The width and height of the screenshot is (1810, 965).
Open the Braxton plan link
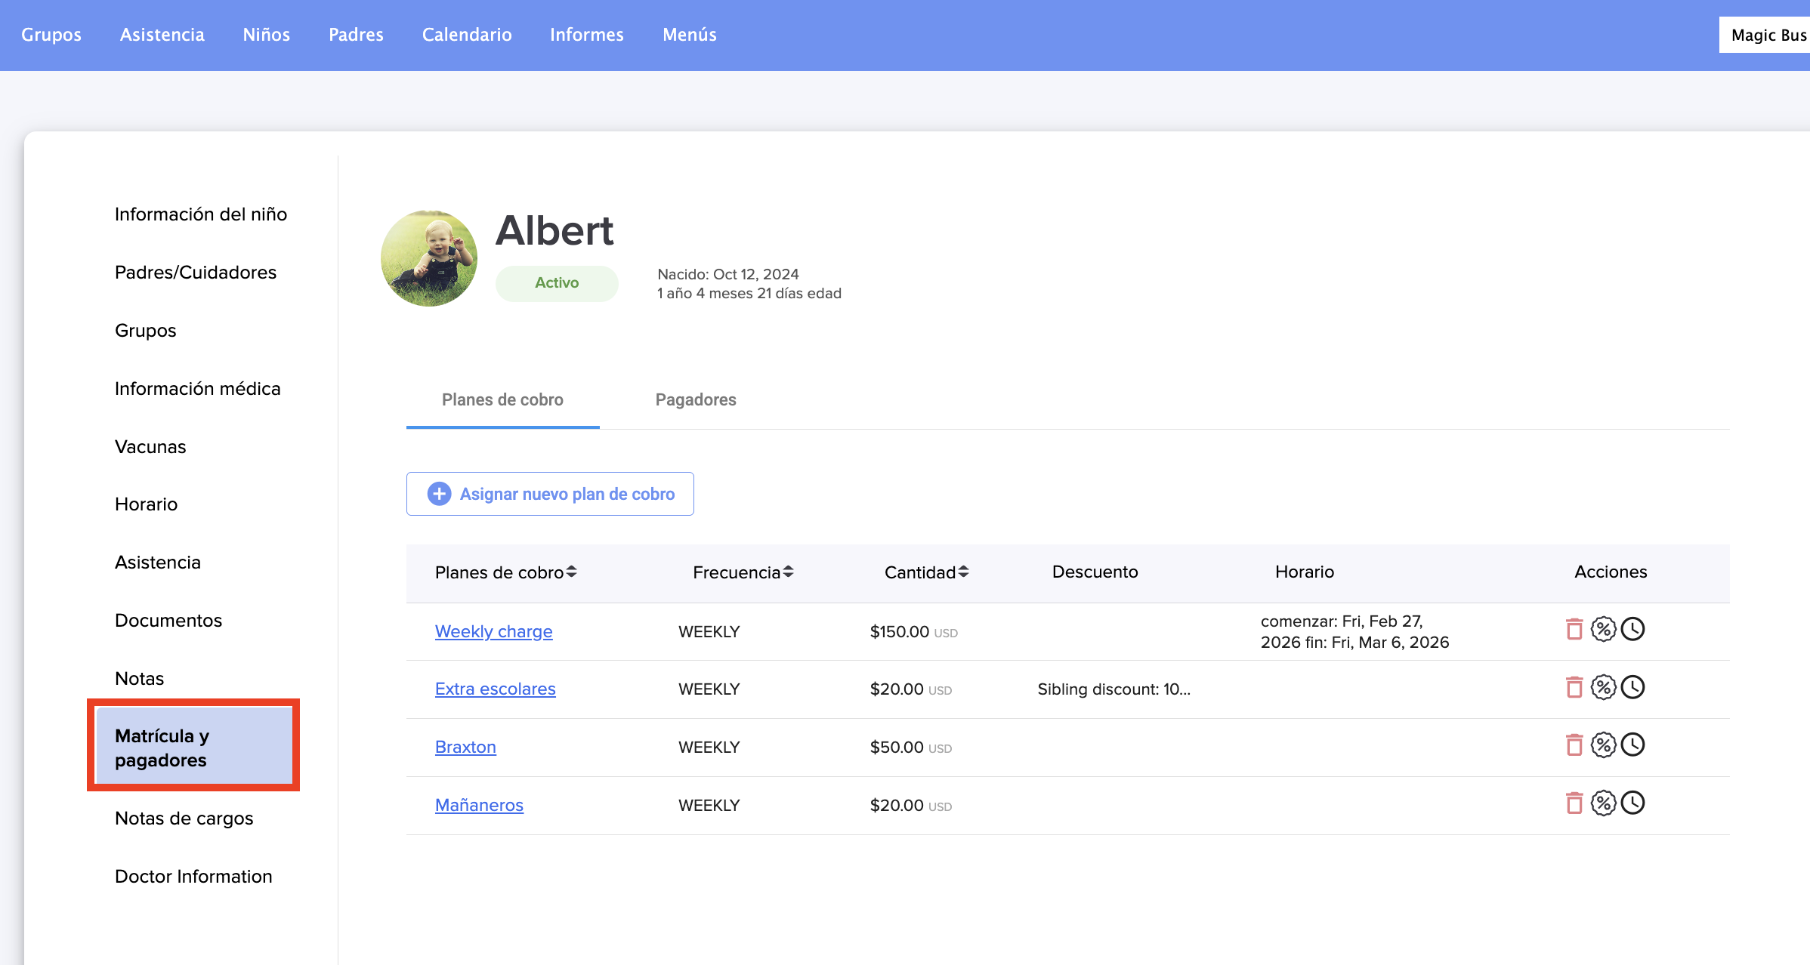coord(465,747)
